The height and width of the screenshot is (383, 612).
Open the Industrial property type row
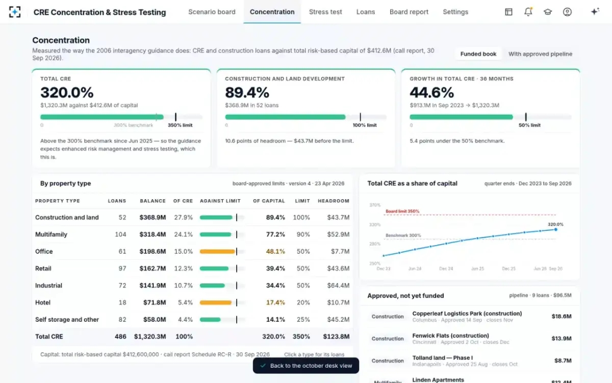pos(192,285)
